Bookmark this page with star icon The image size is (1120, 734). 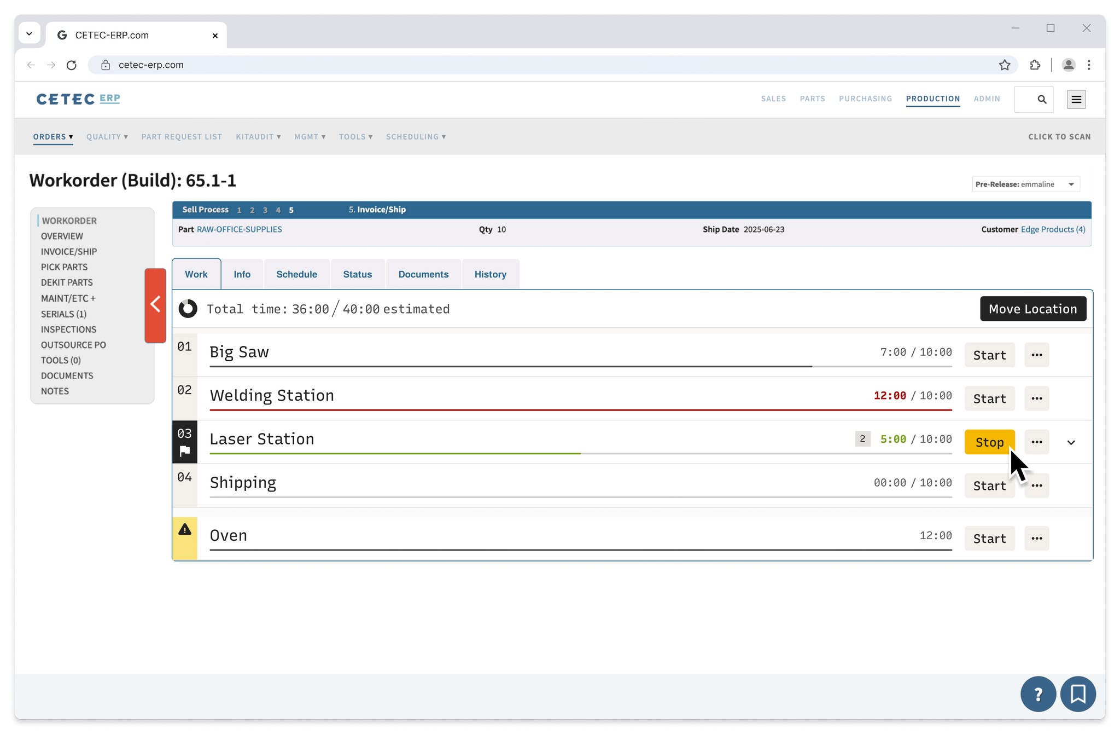click(x=1004, y=65)
